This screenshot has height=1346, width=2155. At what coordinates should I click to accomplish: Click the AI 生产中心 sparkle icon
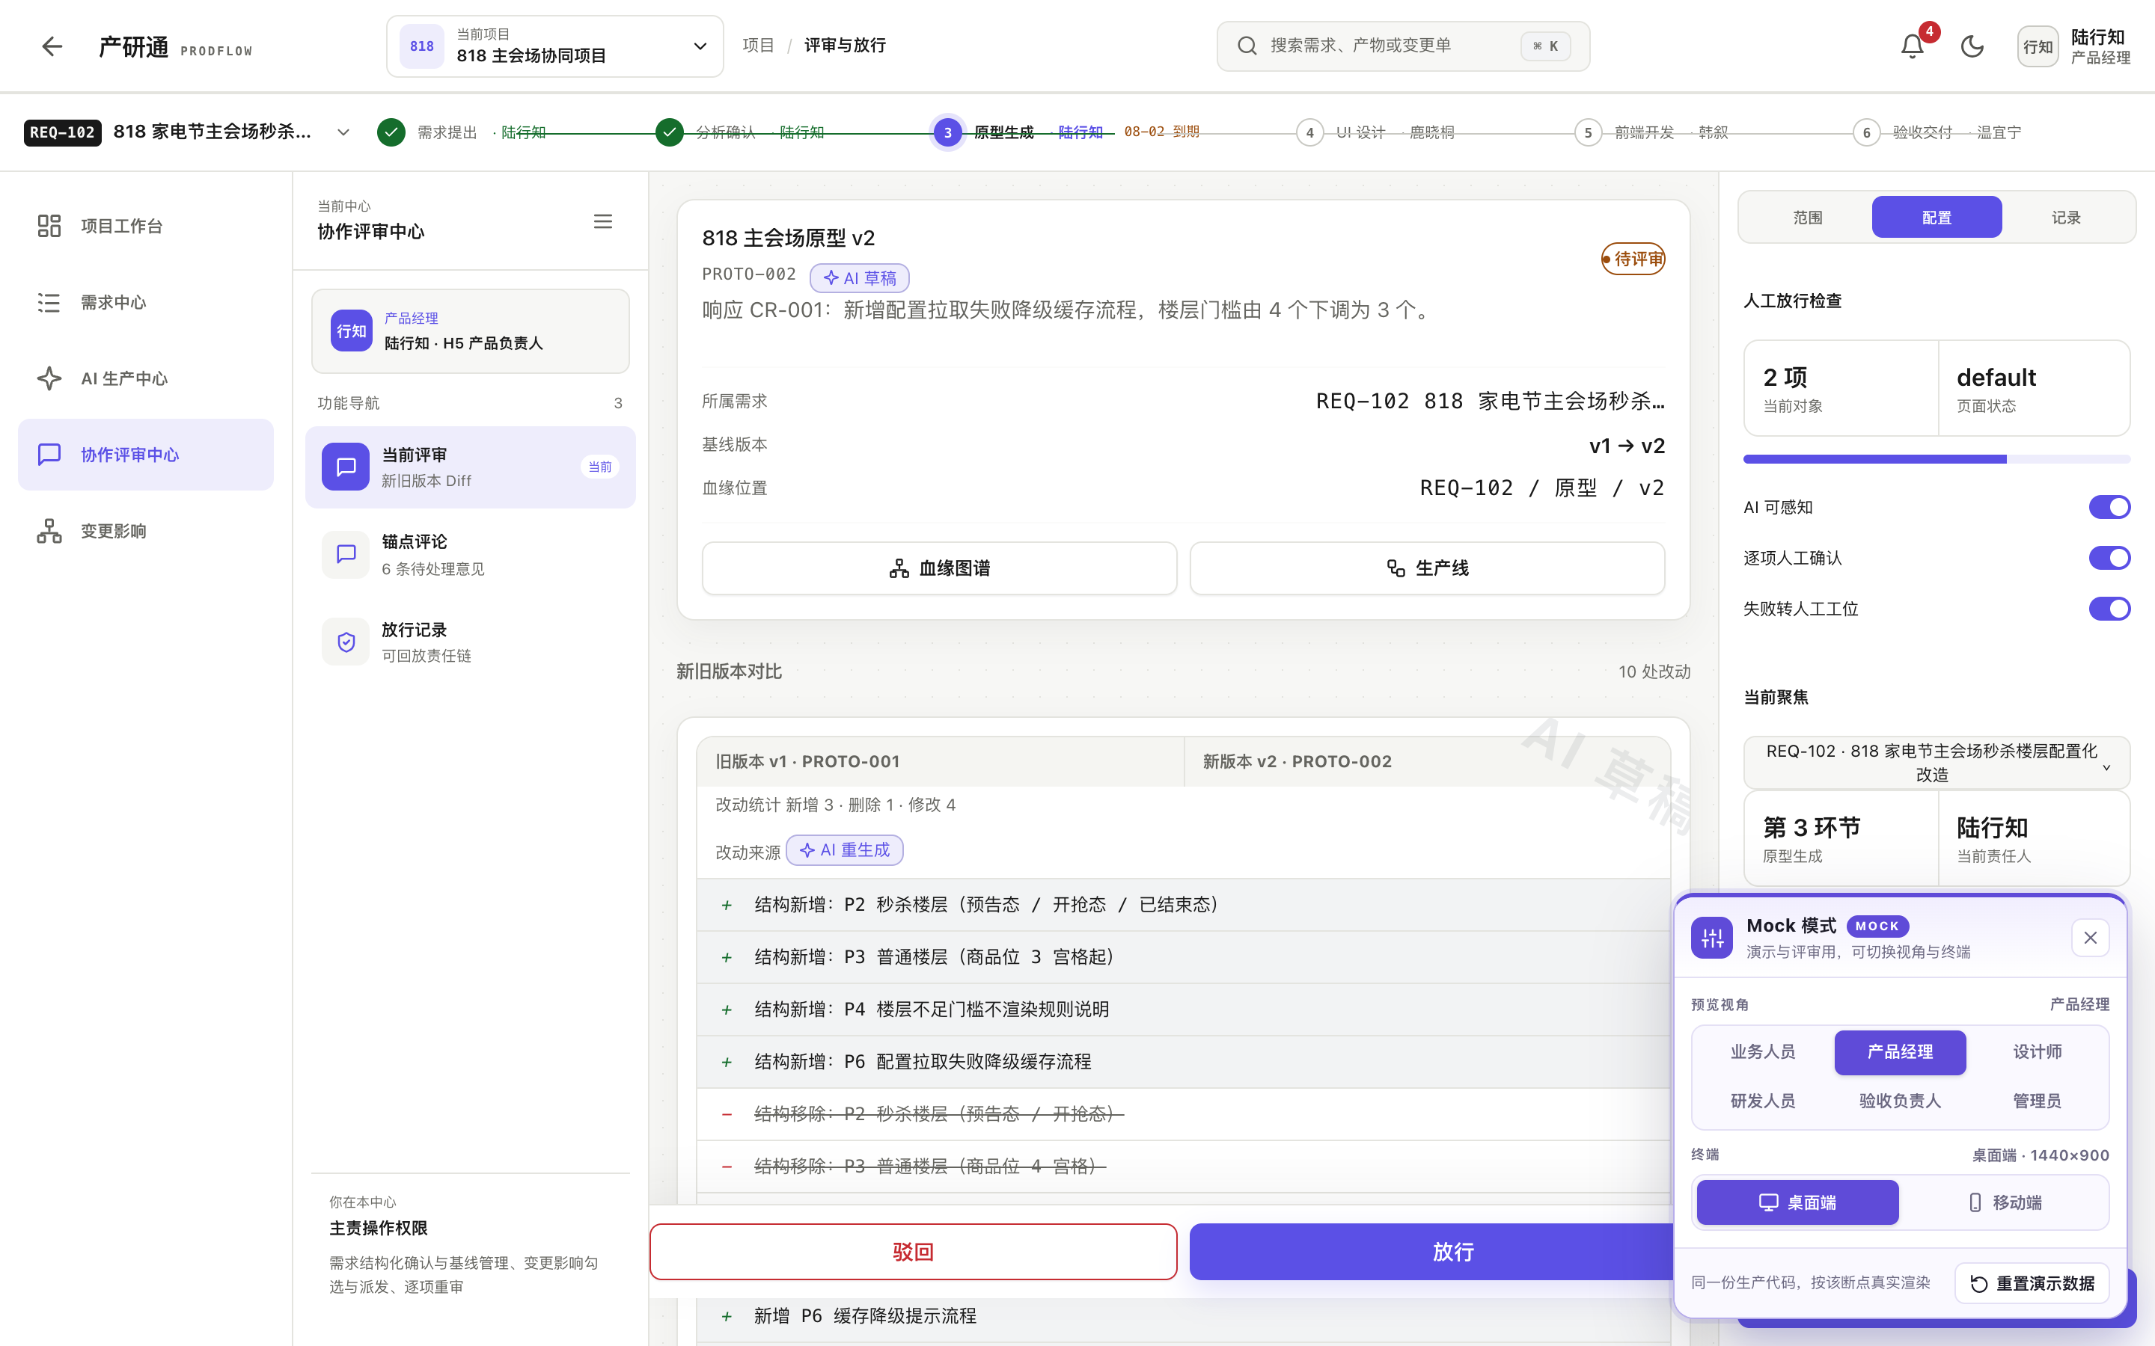click(x=49, y=378)
